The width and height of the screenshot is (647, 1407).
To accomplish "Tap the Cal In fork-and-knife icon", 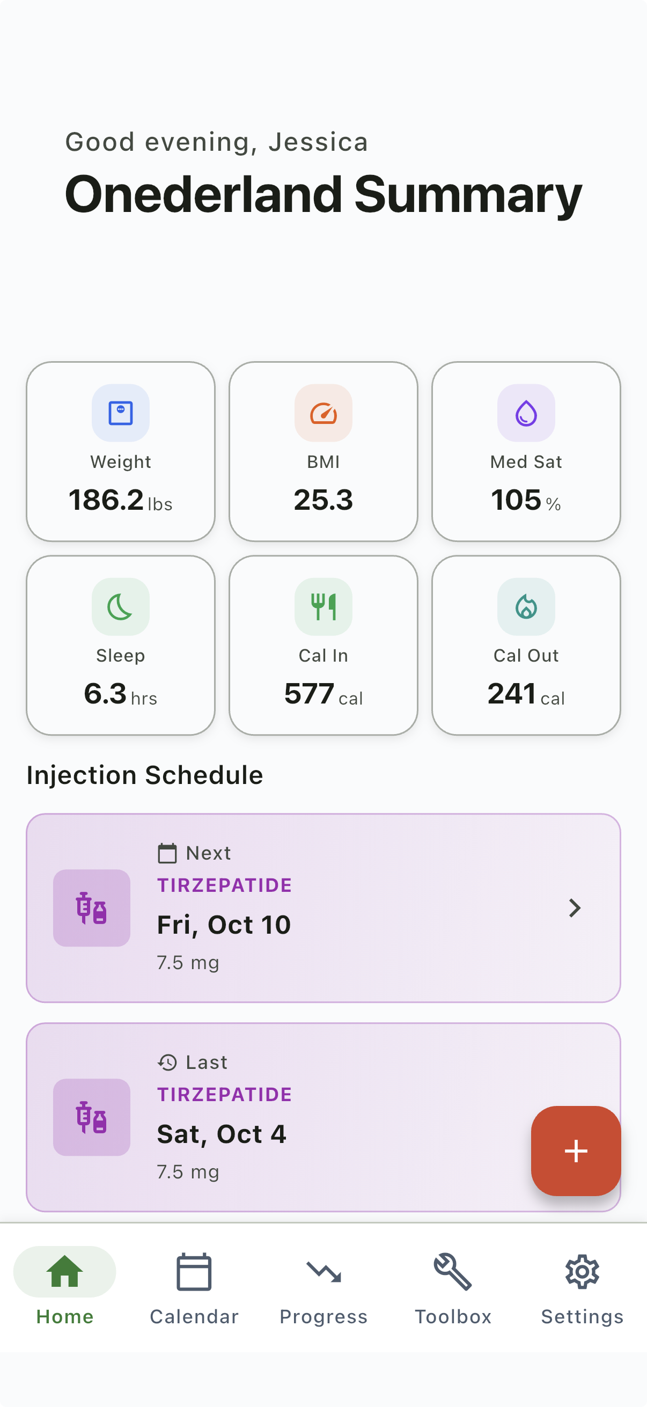I will [x=323, y=607].
